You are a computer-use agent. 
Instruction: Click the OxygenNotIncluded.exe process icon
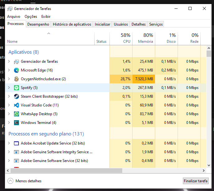pyautogui.click(x=16, y=79)
